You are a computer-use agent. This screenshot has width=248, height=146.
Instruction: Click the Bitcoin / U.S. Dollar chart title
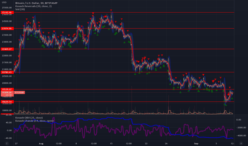click(36, 3)
